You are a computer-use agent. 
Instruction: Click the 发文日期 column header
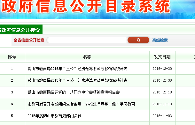(162, 57)
